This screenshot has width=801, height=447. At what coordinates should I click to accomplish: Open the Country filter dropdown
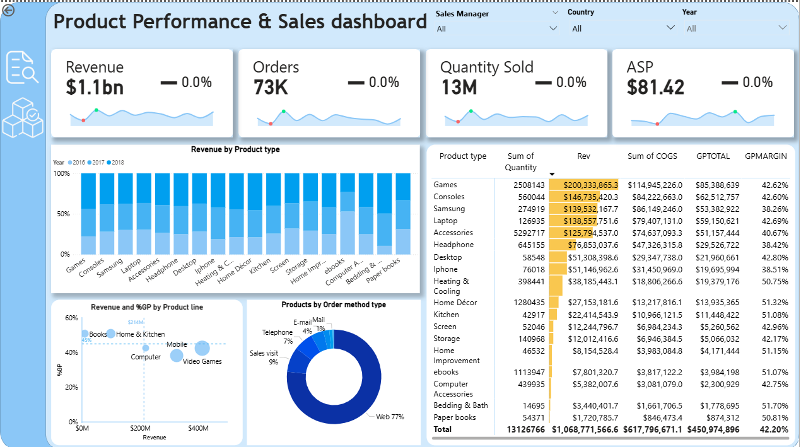pyautogui.click(x=670, y=28)
